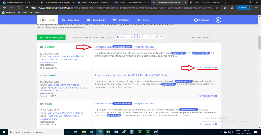Switch to Banco de Imagens tab
This screenshot has width=261, height=135.
[x=95, y=2]
